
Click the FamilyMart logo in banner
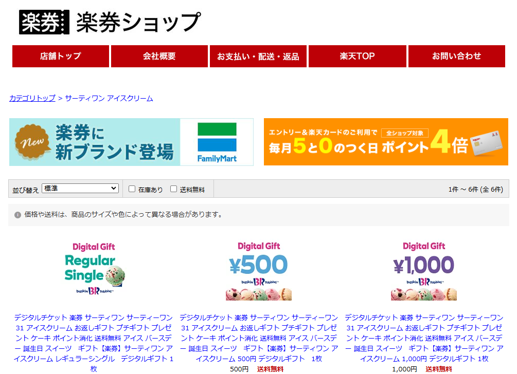[217, 142]
